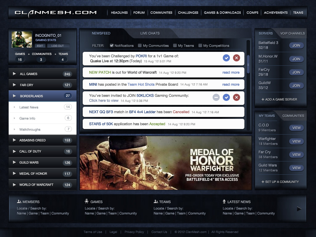Reject the 50KLICKS invite with red X
Viewport: 316px width, 237px height.
pyautogui.click(x=236, y=98)
